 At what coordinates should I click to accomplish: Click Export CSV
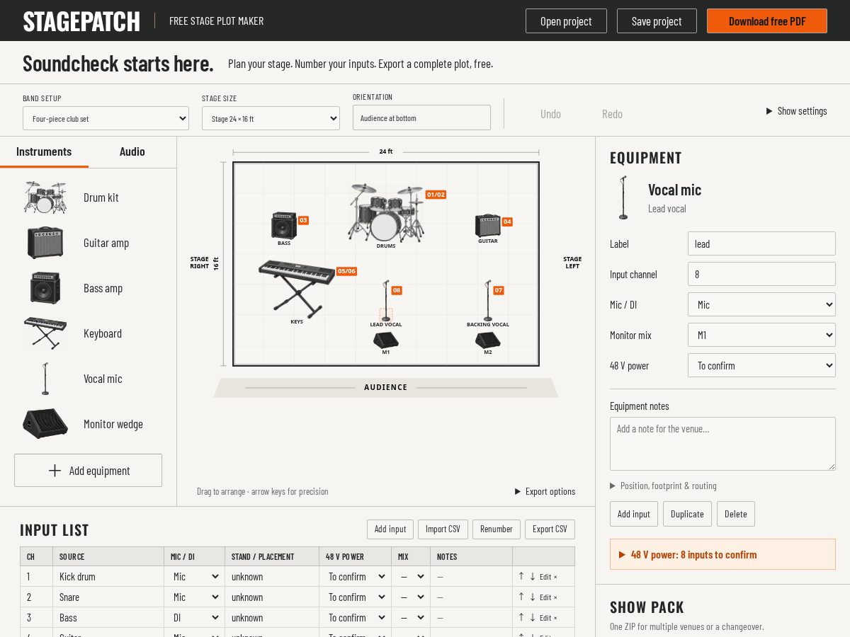(x=550, y=529)
